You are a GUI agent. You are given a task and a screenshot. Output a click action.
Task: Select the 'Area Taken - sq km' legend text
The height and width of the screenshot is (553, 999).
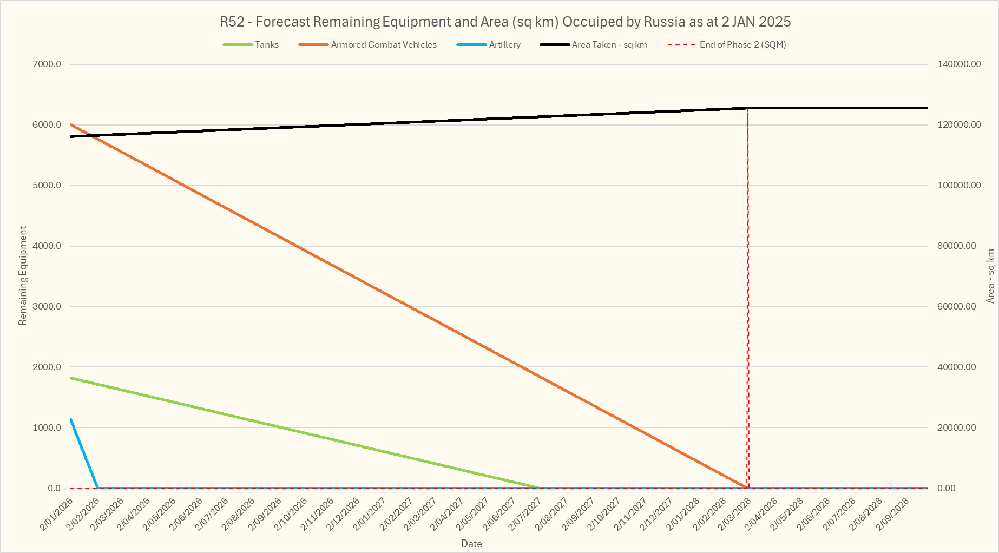(609, 45)
